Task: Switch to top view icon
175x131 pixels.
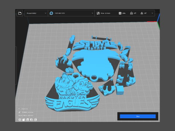Action: [28, 120]
